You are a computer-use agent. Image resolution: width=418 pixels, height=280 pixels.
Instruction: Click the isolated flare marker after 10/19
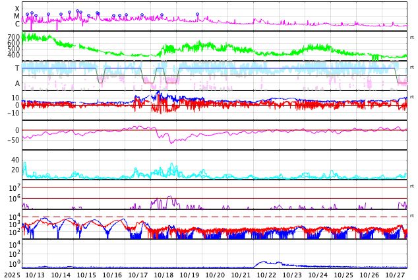coord(197,14)
